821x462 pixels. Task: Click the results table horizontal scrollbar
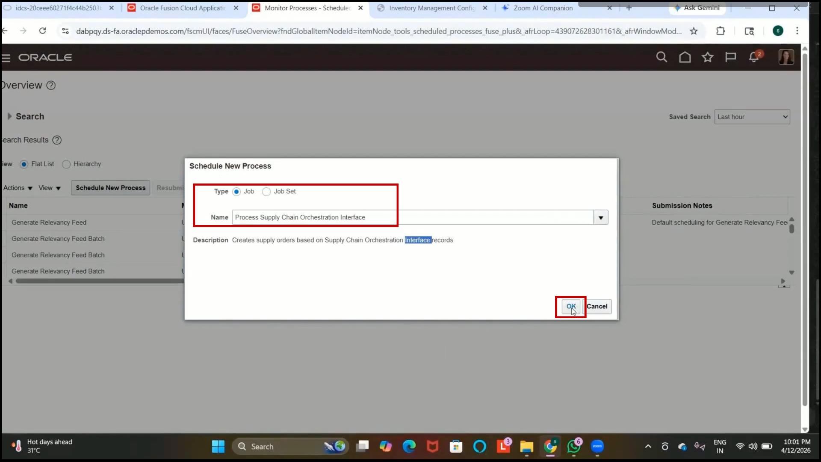pos(99,281)
